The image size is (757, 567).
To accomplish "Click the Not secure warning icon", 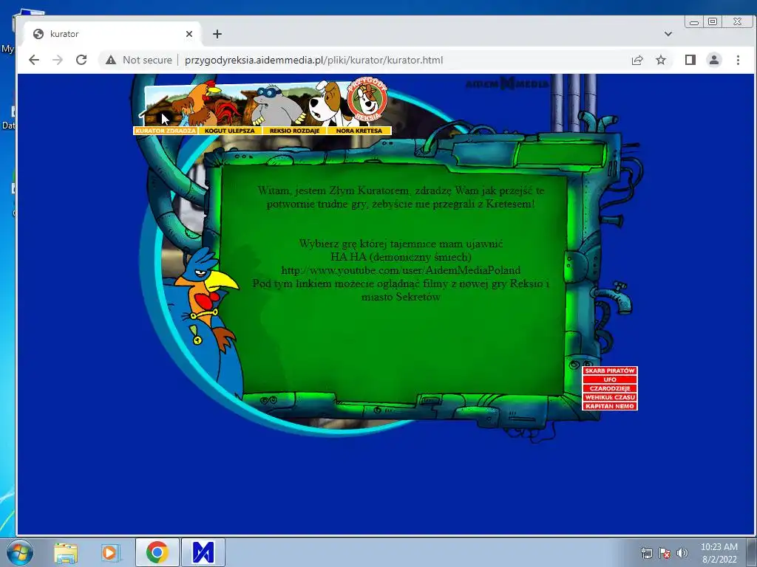I will tap(111, 60).
